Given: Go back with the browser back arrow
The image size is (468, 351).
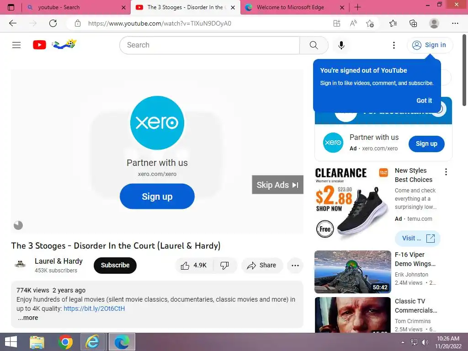Looking at the screenshot, I should click(13, 23).
